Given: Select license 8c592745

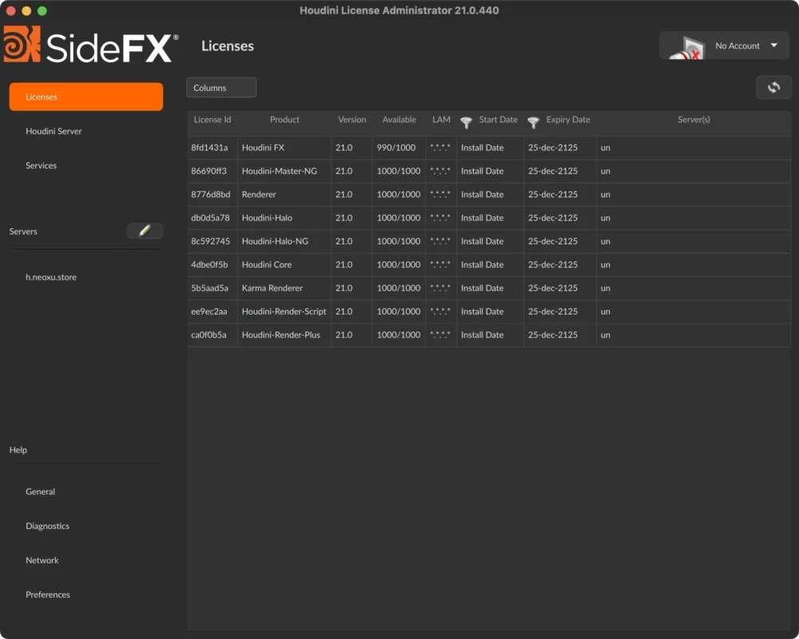Looking at the screenshot, I should [x=210, y=241].
